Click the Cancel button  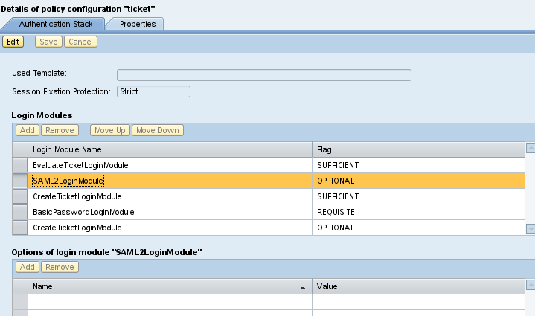80,42
